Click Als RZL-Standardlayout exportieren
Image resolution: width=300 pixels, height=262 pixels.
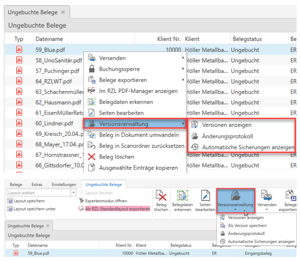(114, 209)
